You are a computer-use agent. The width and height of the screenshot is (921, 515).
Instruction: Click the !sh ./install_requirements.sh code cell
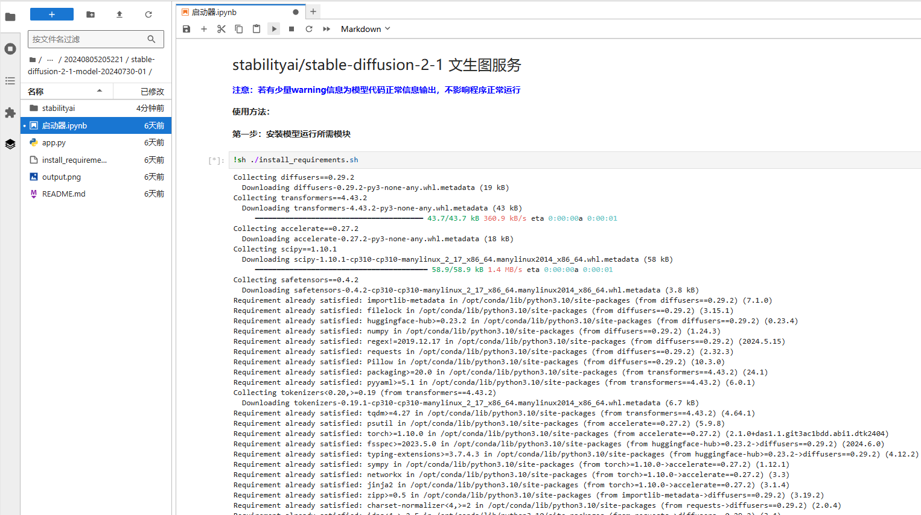click(575, 160)
